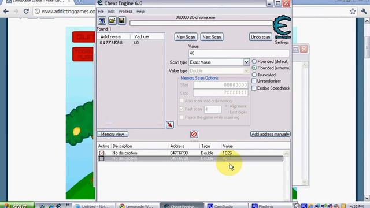Switch to CamStudio in taskbar

[x=226, y=206]
